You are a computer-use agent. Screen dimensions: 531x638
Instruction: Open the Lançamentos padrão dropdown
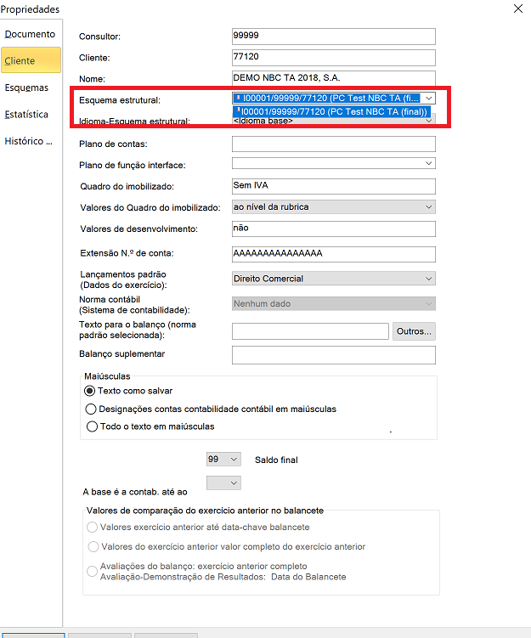[x=334, y=279]
